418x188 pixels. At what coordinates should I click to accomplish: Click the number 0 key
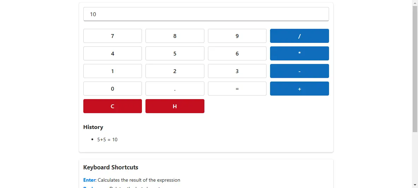[x=113, y=89]
